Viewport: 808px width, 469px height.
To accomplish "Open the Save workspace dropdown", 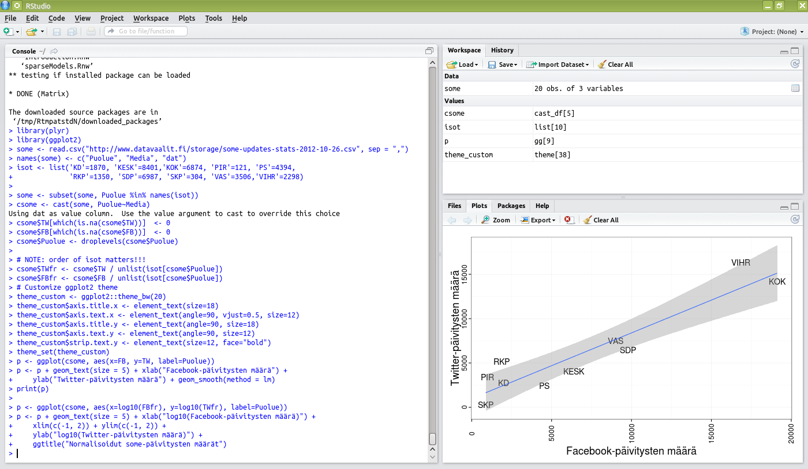I will click(x=503, y=65).
